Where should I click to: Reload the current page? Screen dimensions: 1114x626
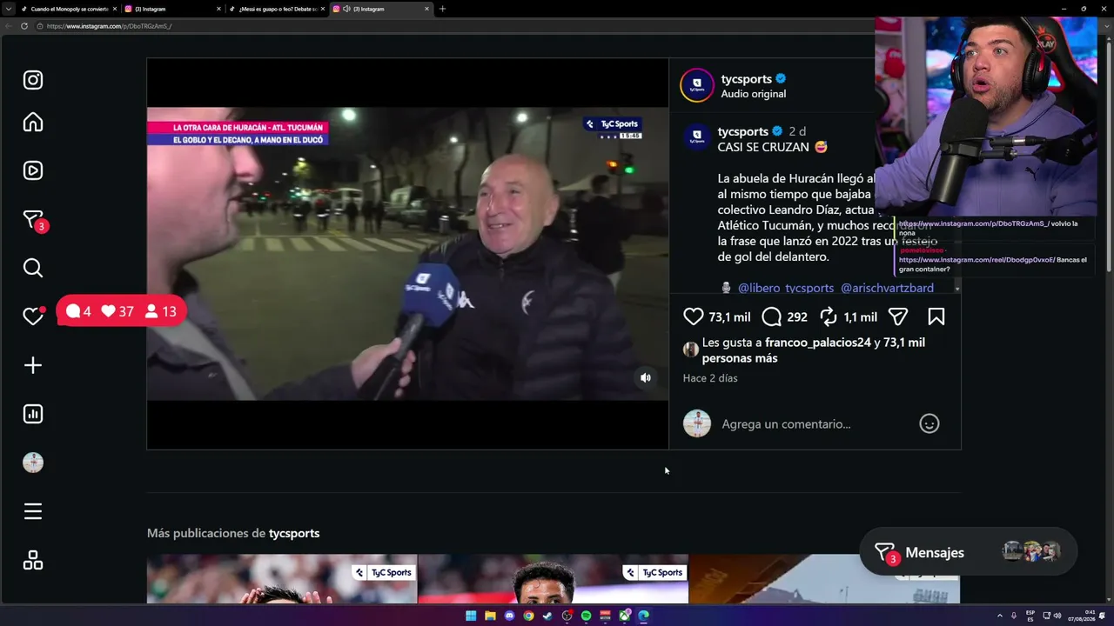(25, 26)
